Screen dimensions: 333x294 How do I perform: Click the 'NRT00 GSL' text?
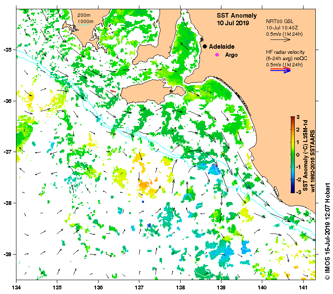(x=280, y=21)
